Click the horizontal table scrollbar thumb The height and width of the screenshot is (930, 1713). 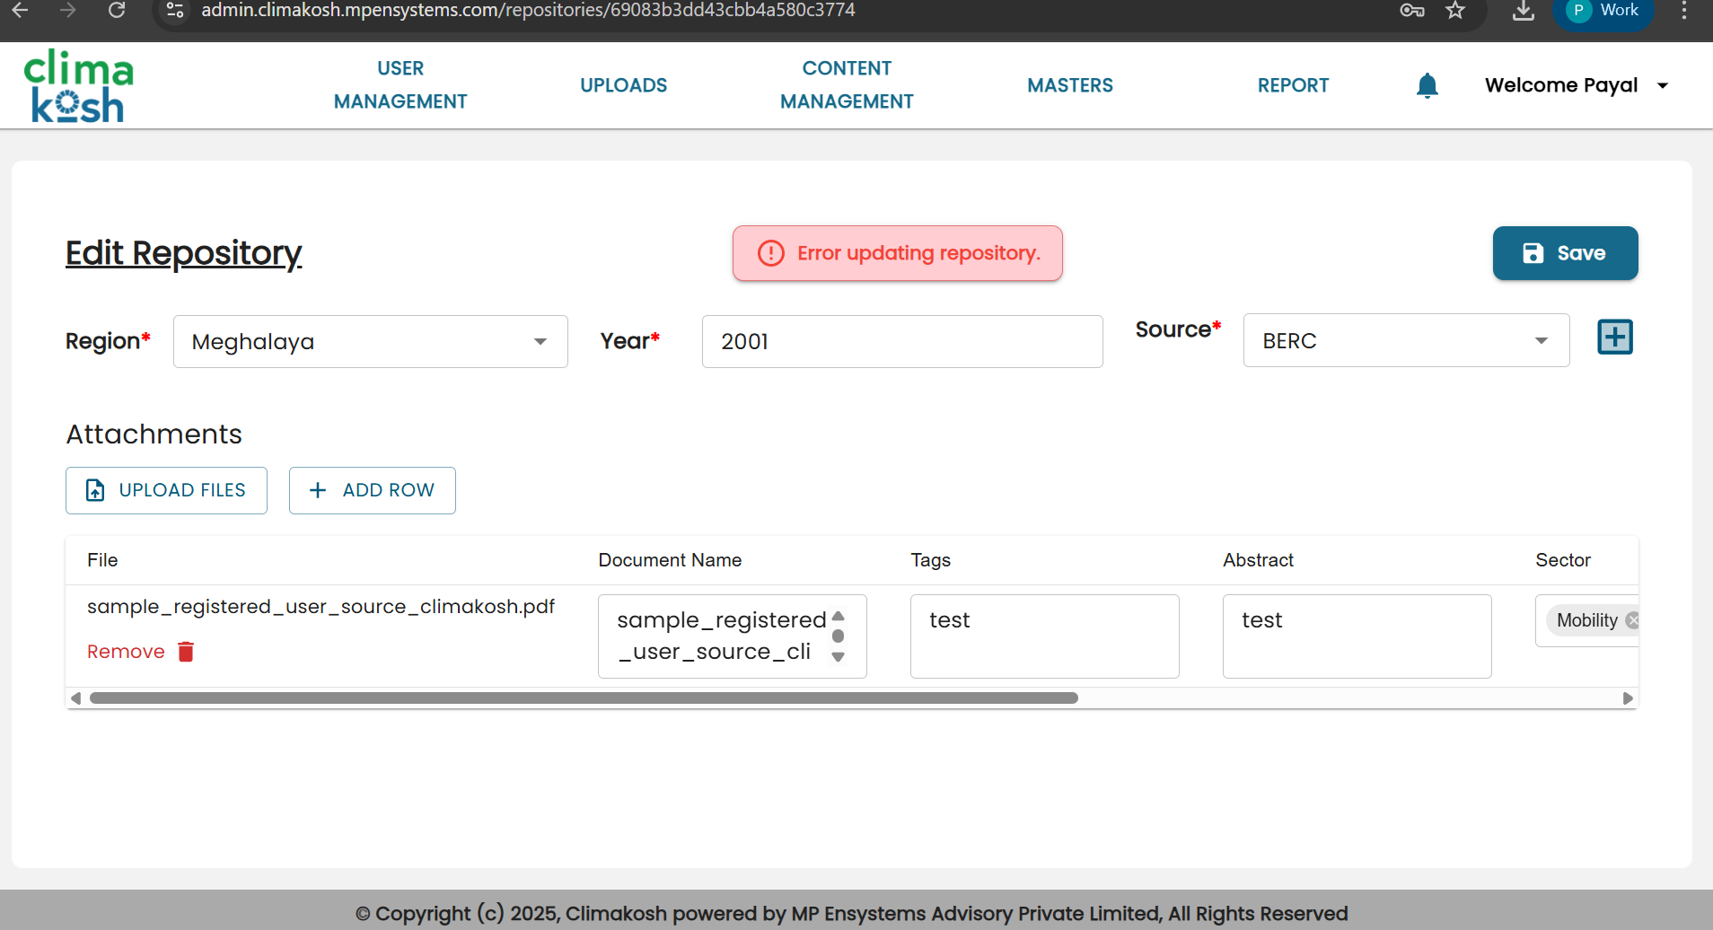click(584, 698)
